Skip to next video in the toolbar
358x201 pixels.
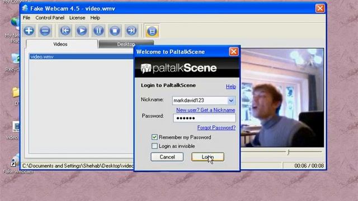coord(131,31)
